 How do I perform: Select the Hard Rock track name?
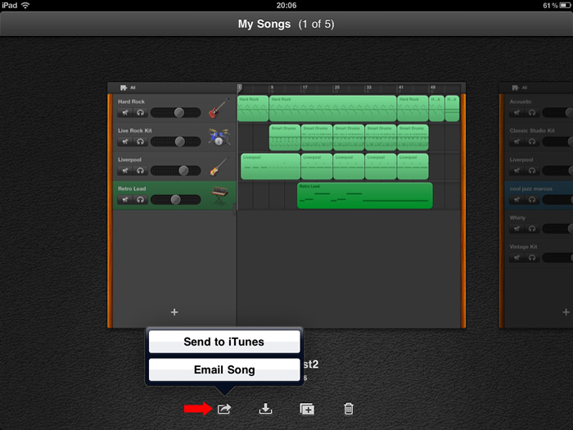(131, 102)
